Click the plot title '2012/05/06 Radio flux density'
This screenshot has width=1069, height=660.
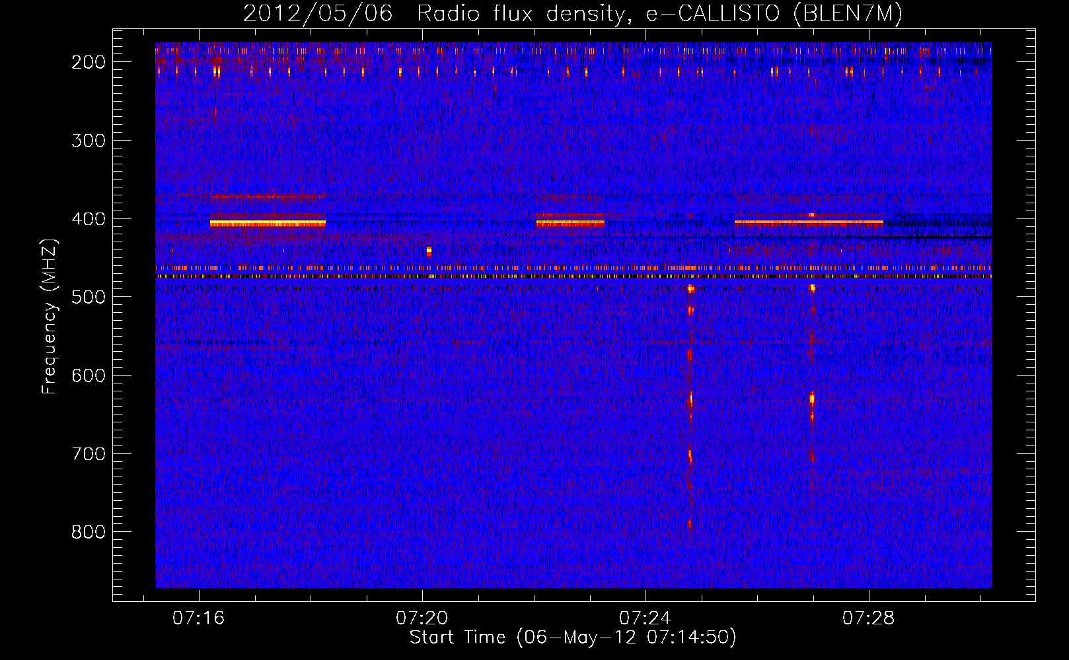pos(573,13)
